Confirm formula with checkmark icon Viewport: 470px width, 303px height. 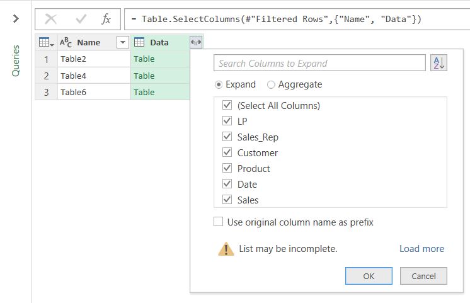[x=81, y=19]
